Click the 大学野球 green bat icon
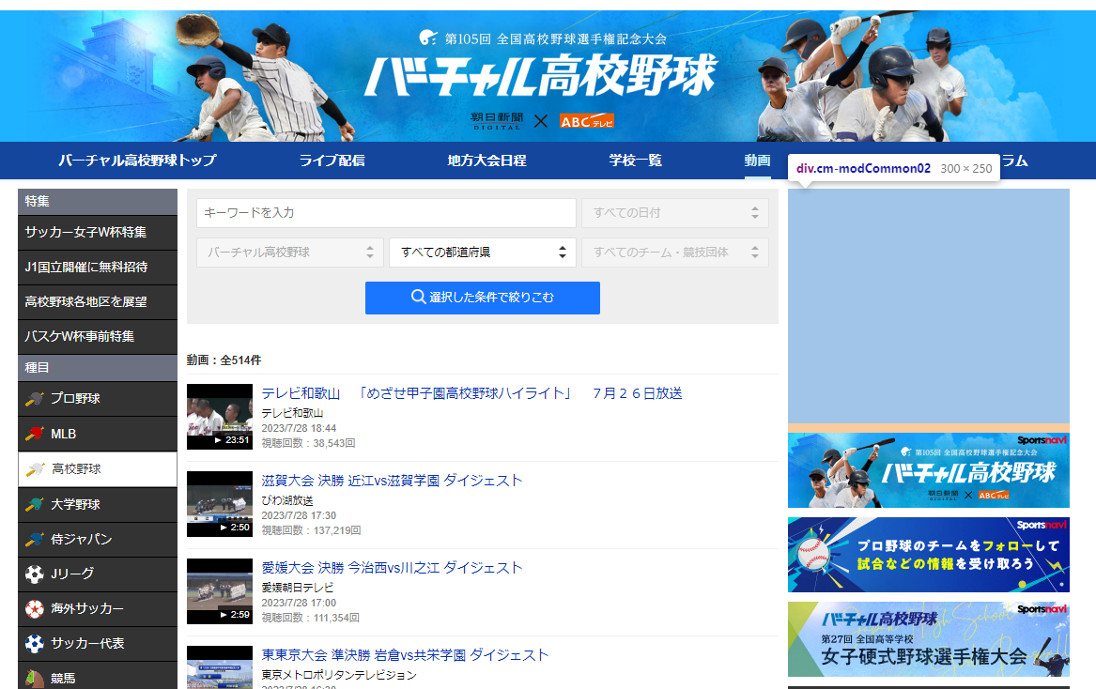The width and height of the screenshot is (1096, 689). [x=34, y=504]
